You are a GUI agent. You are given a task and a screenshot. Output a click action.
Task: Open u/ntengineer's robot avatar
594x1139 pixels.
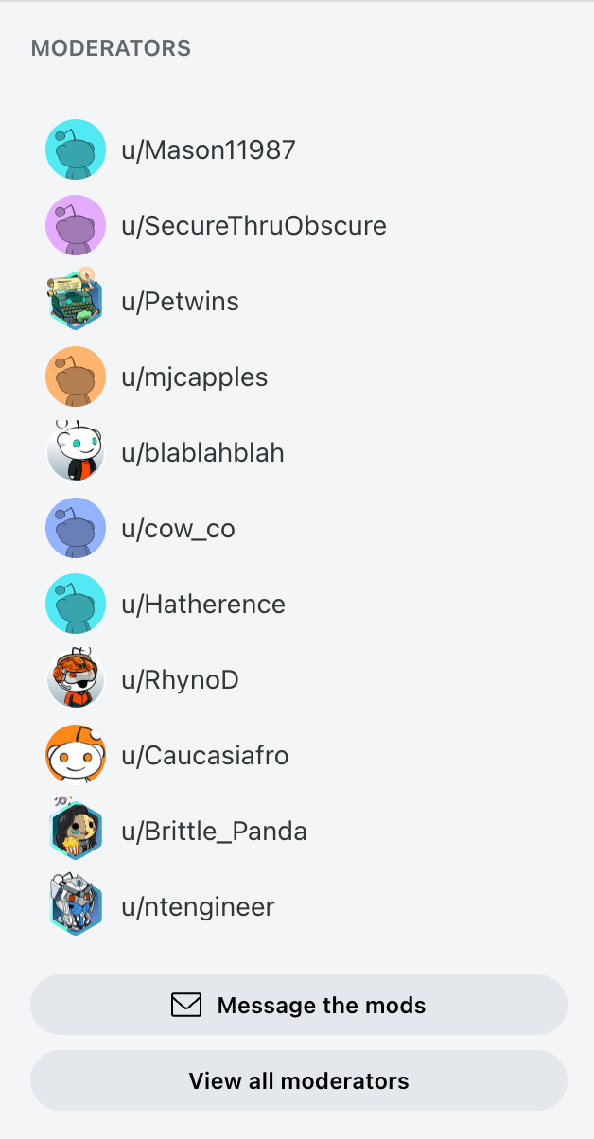[x=76, y=904]
